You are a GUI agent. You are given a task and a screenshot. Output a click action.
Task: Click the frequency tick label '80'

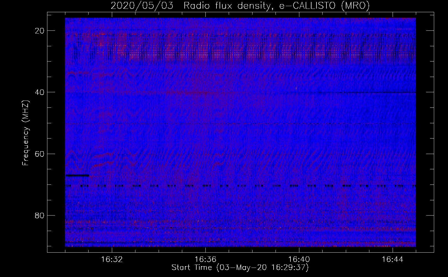click(x=40, y=215)
